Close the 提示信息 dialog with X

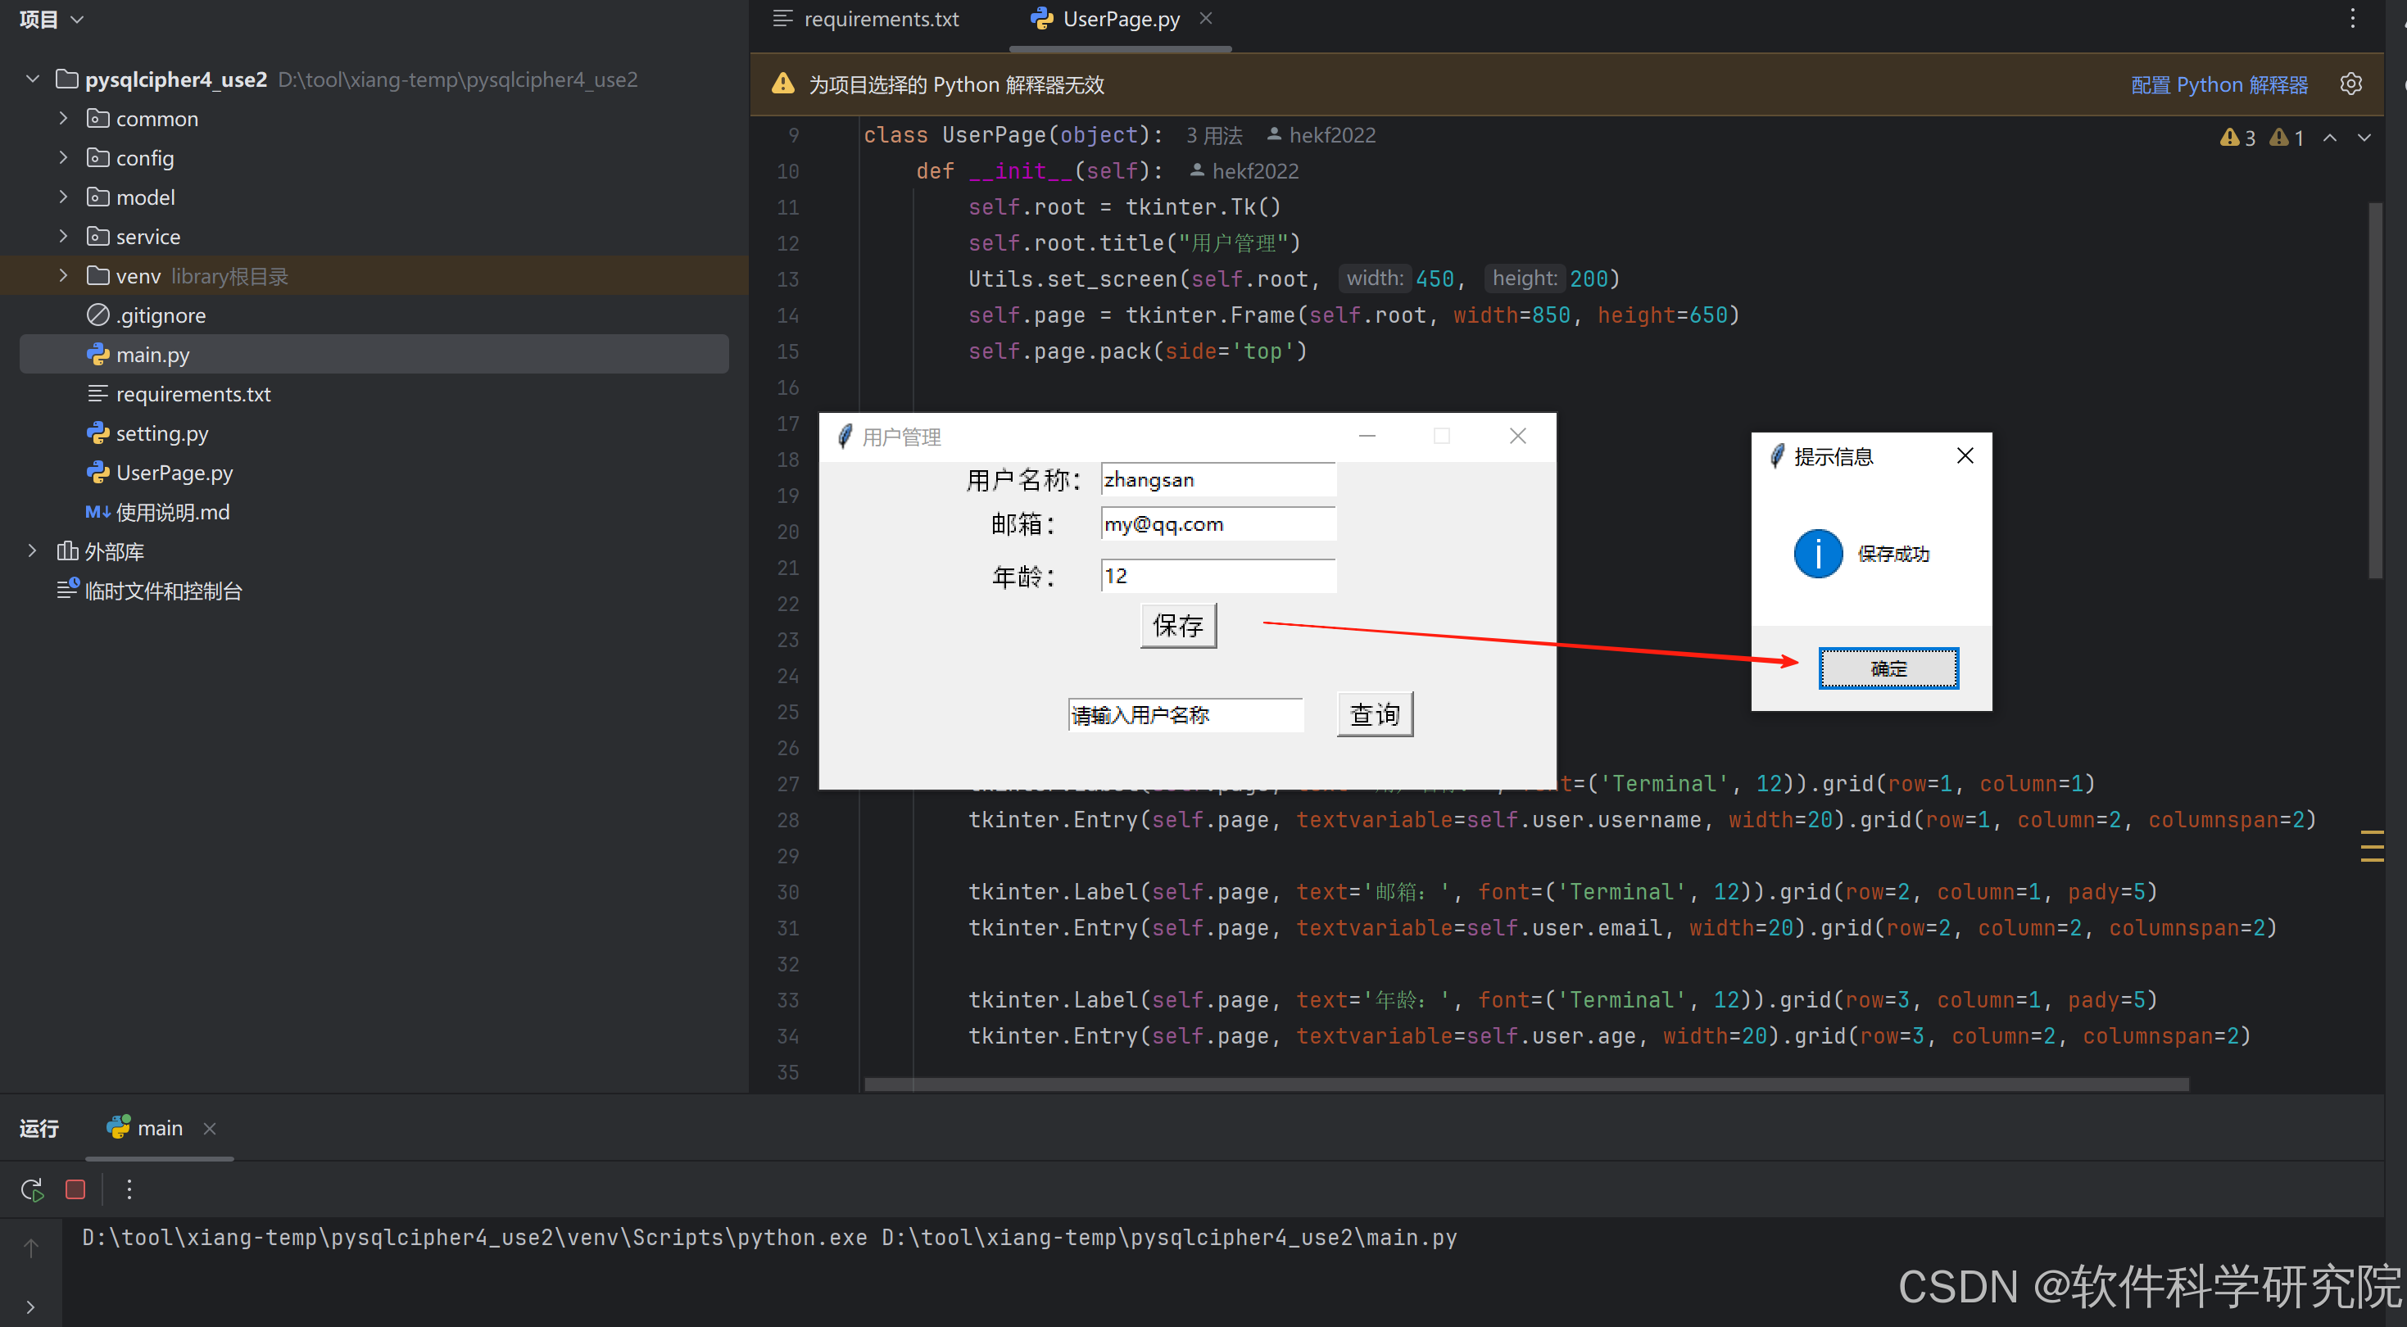(x=1965, y=455)
